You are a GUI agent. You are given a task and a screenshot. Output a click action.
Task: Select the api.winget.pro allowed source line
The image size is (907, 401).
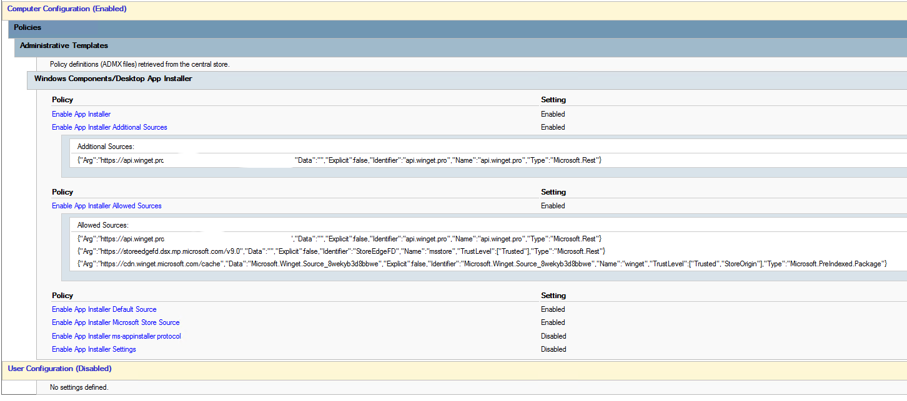339,239
